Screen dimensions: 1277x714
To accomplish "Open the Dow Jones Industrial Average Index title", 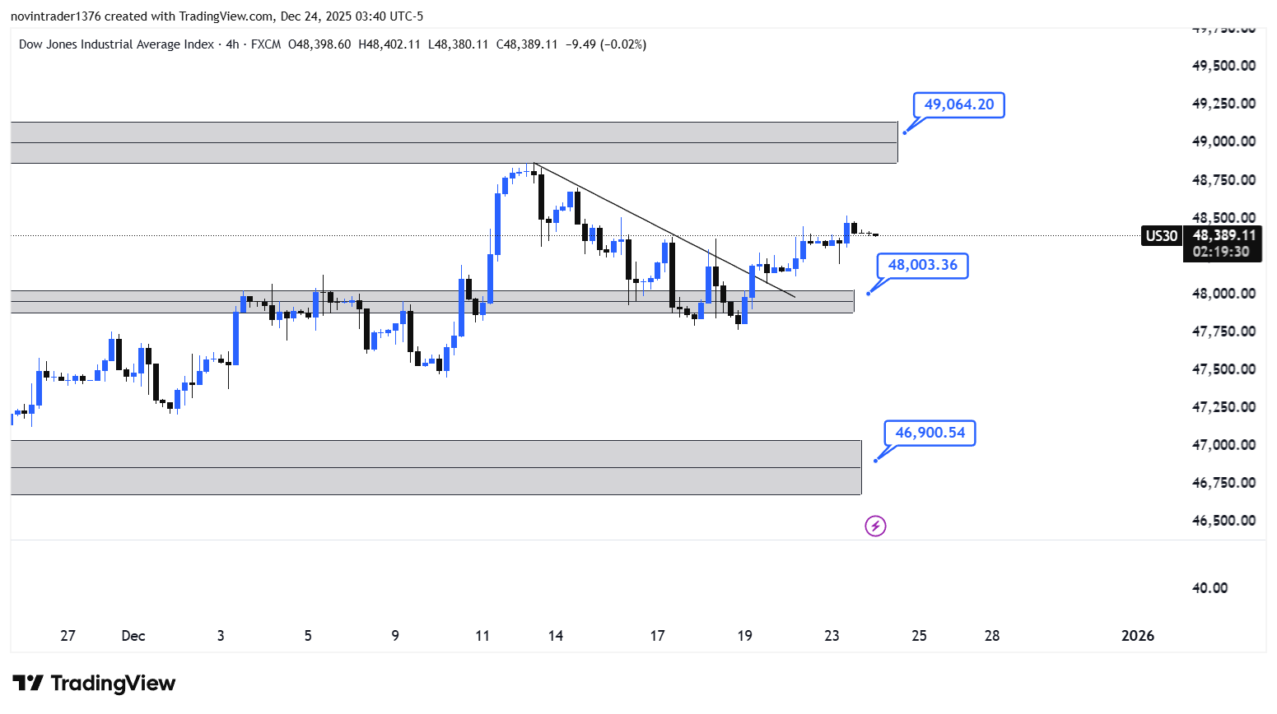I will coord(116,44).
